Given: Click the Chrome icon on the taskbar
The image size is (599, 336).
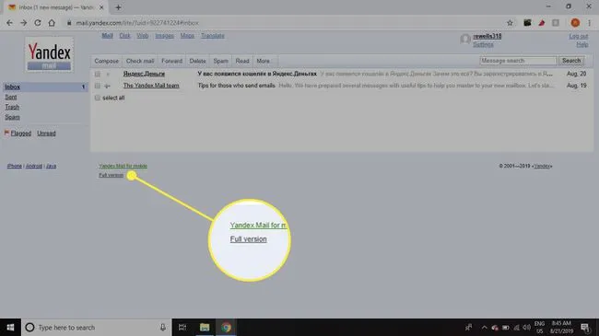Looking at the screenshot, I should coord(226,327).
